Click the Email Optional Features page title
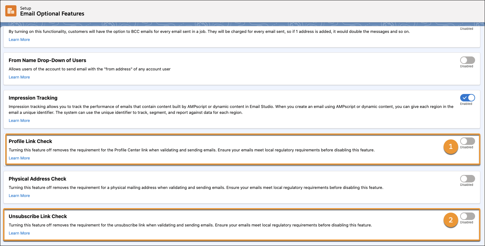 [x=52, y=14]
